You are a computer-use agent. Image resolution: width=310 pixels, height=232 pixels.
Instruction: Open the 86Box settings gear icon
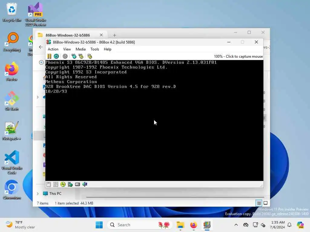90,56
